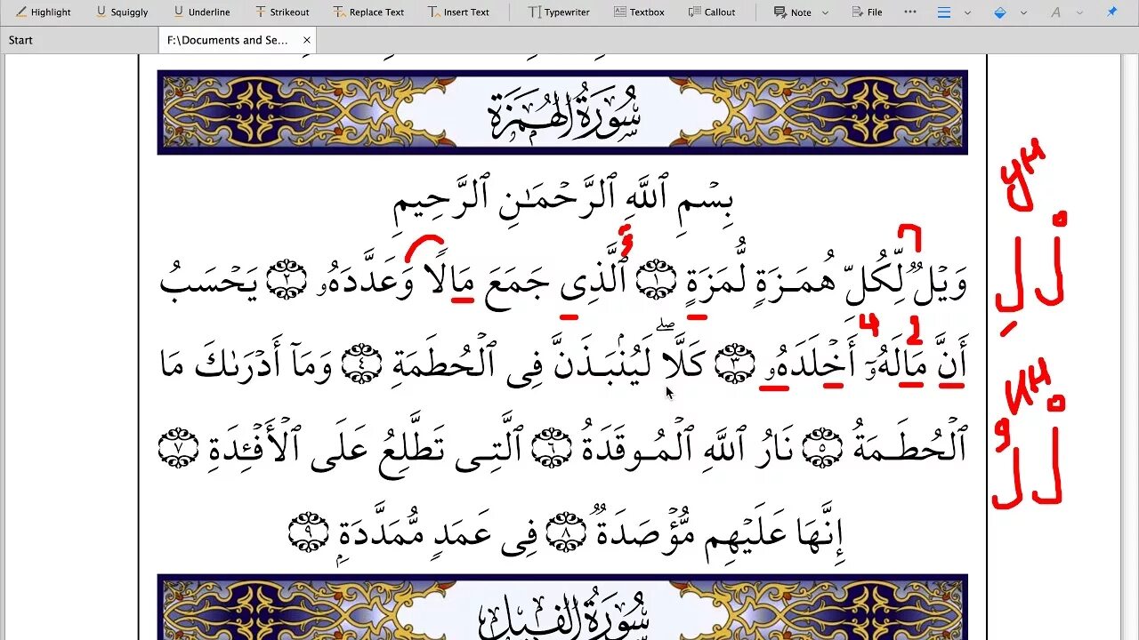
Task: Click the fill color bucket icon
Action: [x=1000, y=12]
